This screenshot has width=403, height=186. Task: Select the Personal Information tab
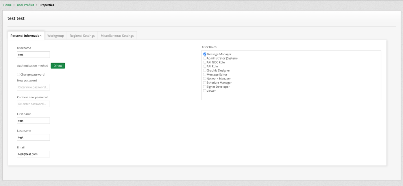point(26,36)
